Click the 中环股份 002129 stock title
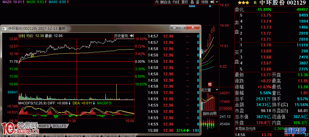Screen dimensions: 309x137 tap(283, 3)
